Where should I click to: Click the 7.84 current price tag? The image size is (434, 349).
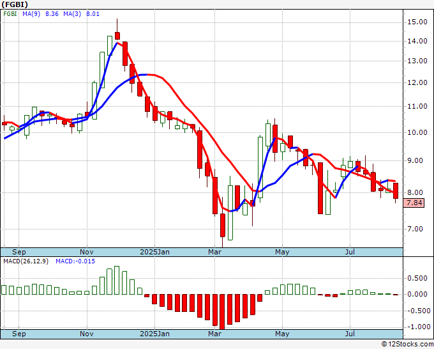click(414, 203)
